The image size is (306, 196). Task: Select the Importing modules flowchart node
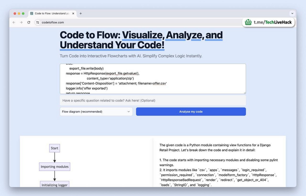[x=55, y=167]
